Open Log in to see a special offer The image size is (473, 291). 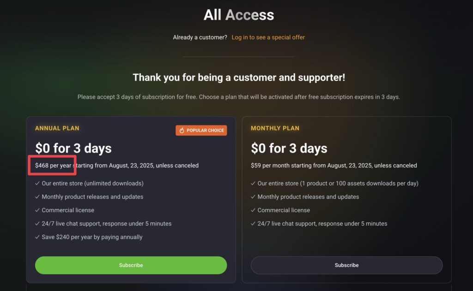point(268,37)
